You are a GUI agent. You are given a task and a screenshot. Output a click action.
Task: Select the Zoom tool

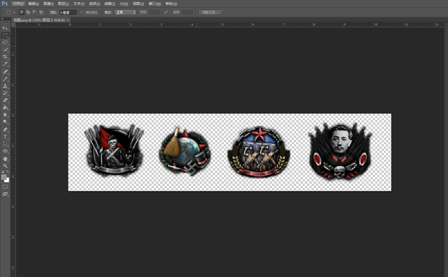(5, 166)
